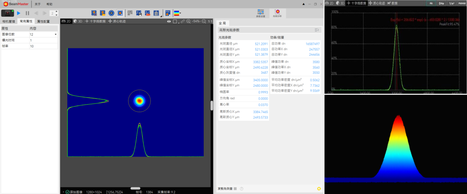This screenshot has width=467, height=194.
Task: Switch to the 常用属性 tab
Action: coord(26,22)
